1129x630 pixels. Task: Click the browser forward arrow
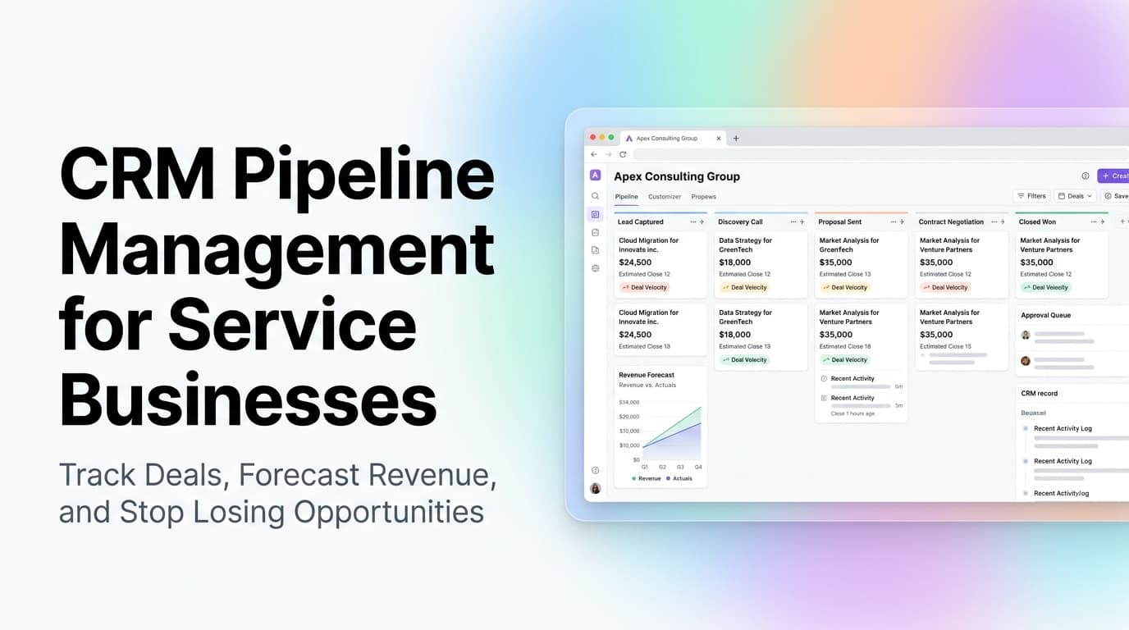pyautogui.click(x=608, y=154)
